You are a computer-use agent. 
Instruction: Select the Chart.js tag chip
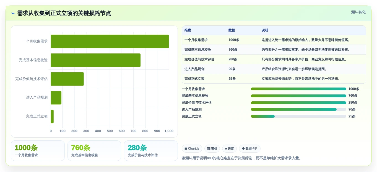[x=192, y=148]
